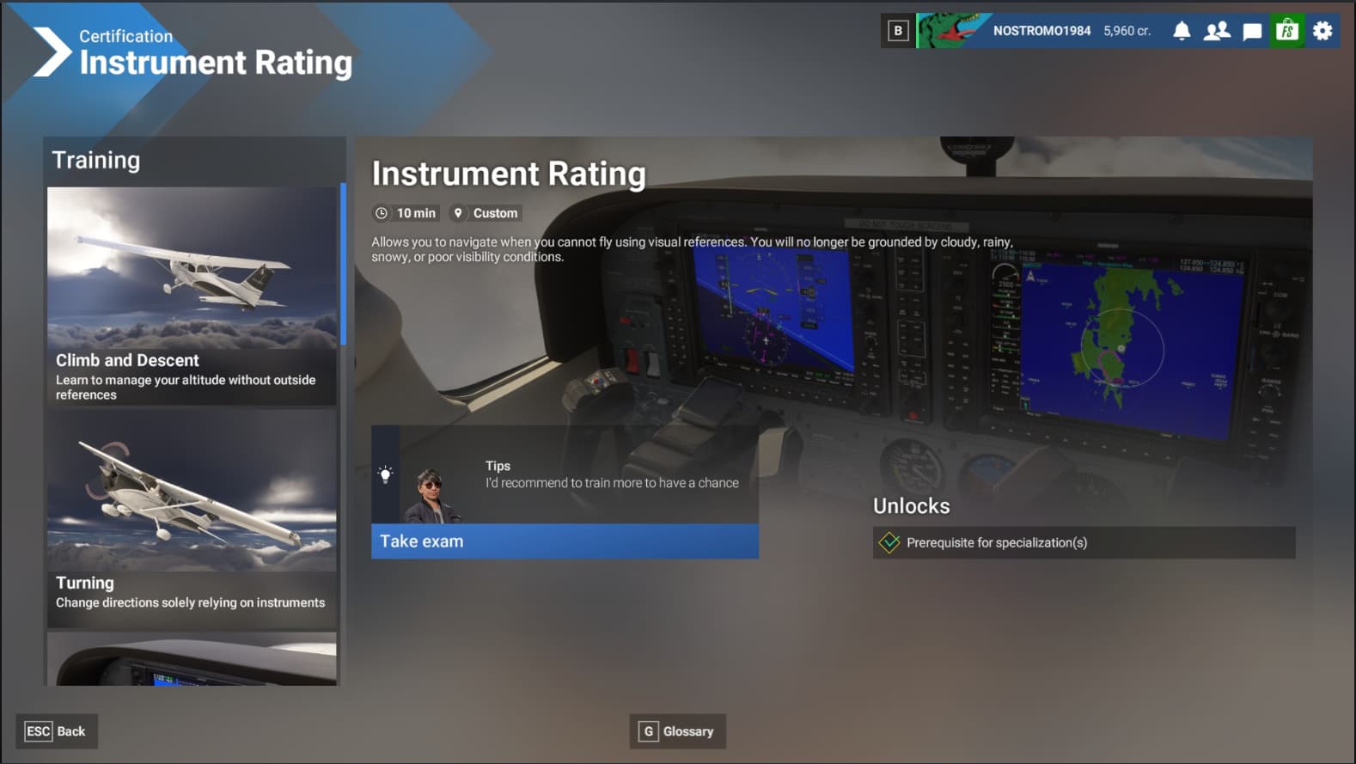Open the notifications bell
This screenshot has height=764, width=1356.
[1182, 31]
